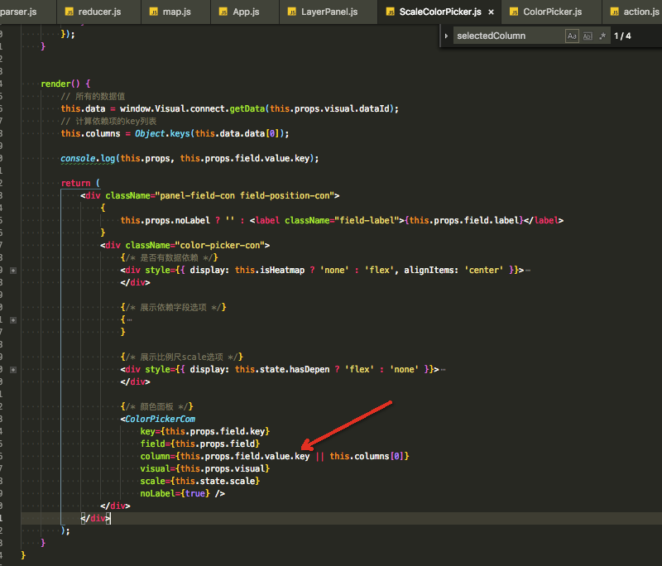Click this.state.hasDepen expression
This screenshot has height=566, width=662.
[x=282, y=369]
